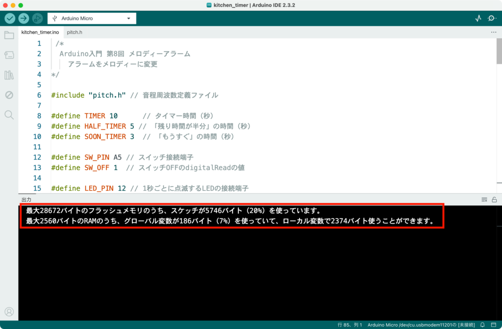
Task: Click Arduino Micro port status text
Action: click(421, 325)
